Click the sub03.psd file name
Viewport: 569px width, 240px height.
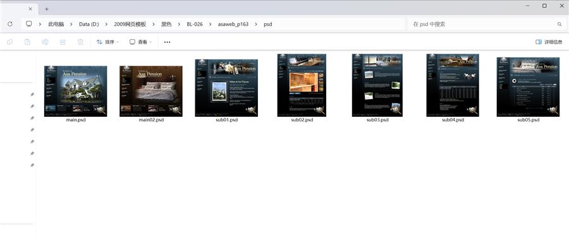click(x=377, y=119)
